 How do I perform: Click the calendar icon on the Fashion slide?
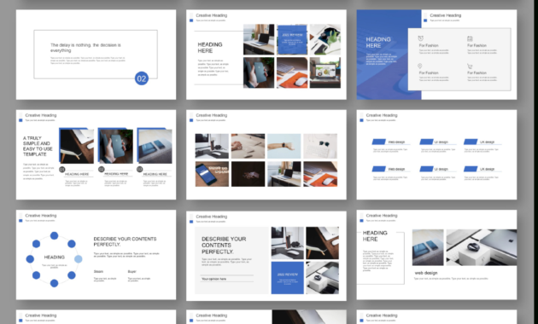470,38
